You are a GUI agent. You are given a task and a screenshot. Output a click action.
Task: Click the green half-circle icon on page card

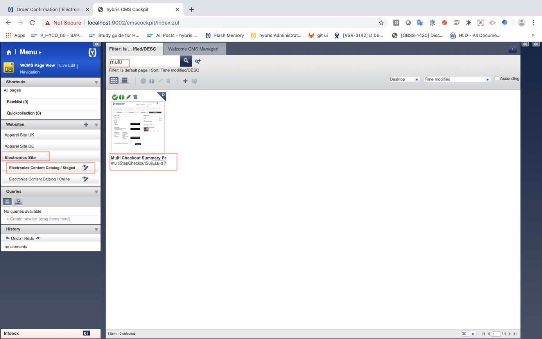122,97
